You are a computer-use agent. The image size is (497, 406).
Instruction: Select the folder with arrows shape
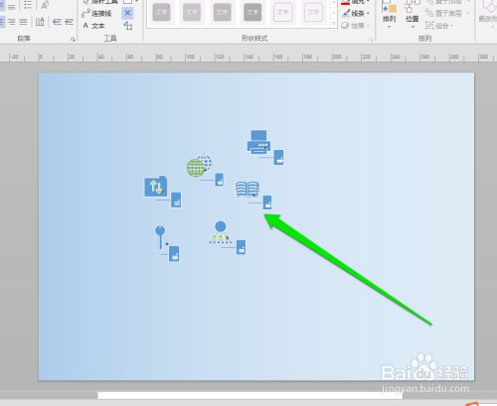[x=156, y=187]
